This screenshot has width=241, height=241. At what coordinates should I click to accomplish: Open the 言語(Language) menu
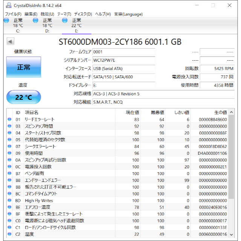[128, 14]
